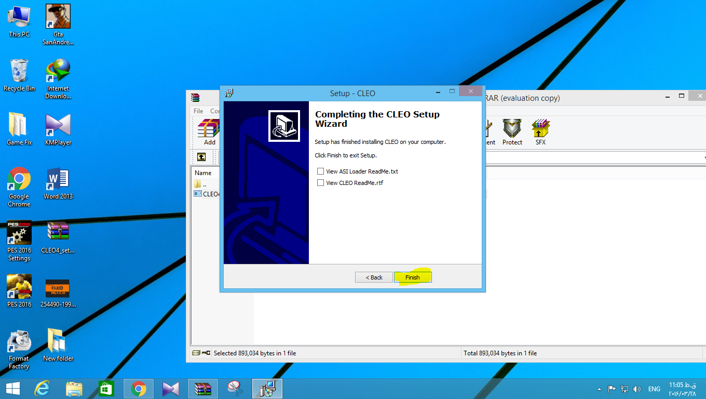Viewport: 706px width, 399px height.
Task: Click the Back button in setup wizard
Action: click(374, 277)
